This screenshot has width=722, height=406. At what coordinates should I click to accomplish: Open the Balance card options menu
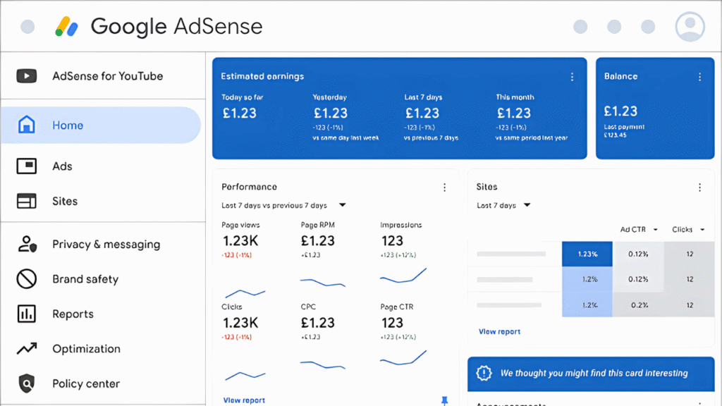tap(699, 77)
